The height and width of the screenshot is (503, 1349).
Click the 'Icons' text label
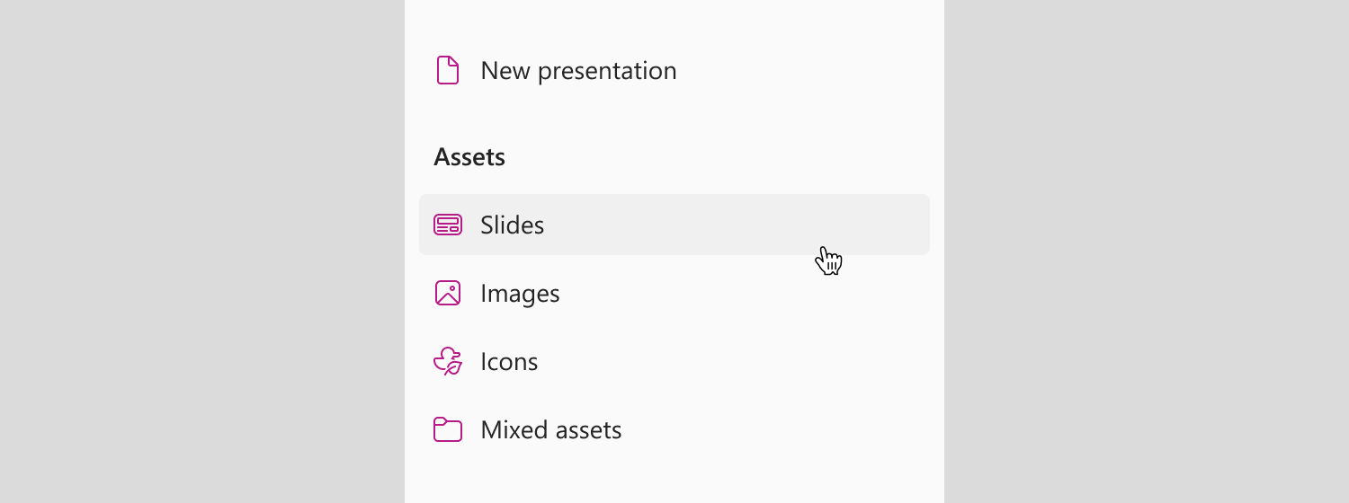(x=509, y=361)
